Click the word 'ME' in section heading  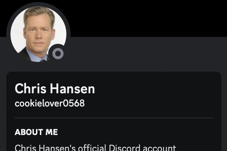[52, 132]
